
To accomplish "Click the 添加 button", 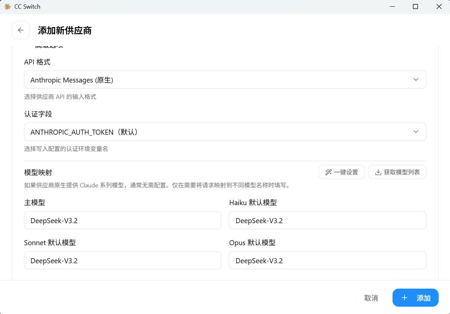I will tap(415, 298).
